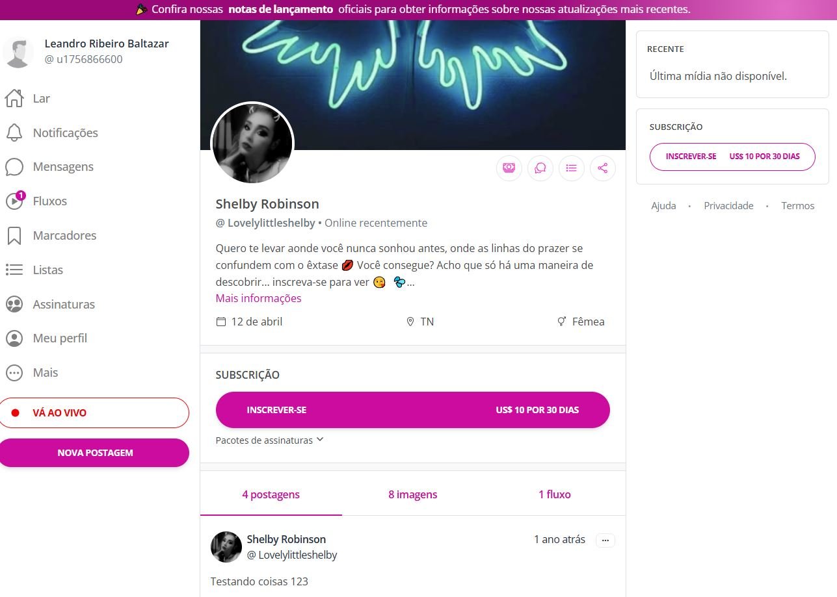Click the tip (money) icon on profile
The width and height of the screenshot is (837, 597).
pos(509,168)
